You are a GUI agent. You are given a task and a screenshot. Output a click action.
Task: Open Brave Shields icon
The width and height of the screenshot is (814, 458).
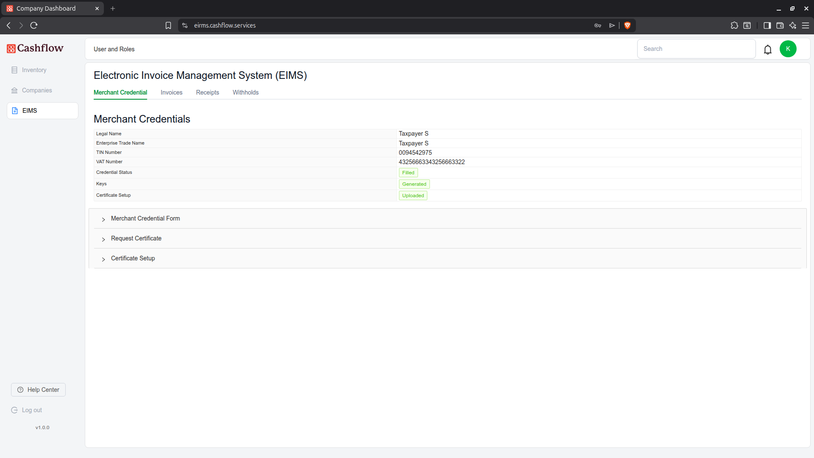tap(627, 25)
